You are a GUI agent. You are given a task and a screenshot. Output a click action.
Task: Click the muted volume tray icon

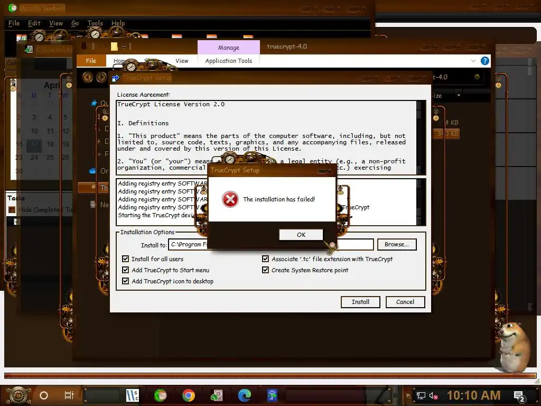click(x=433, y=395)
